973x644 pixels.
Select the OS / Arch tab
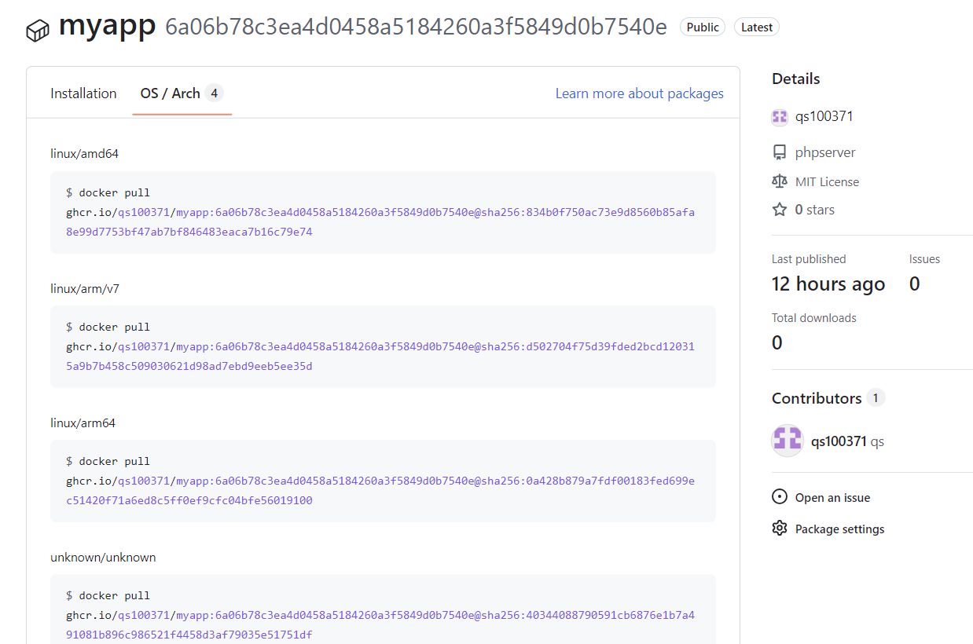click(x=182, y=93)
